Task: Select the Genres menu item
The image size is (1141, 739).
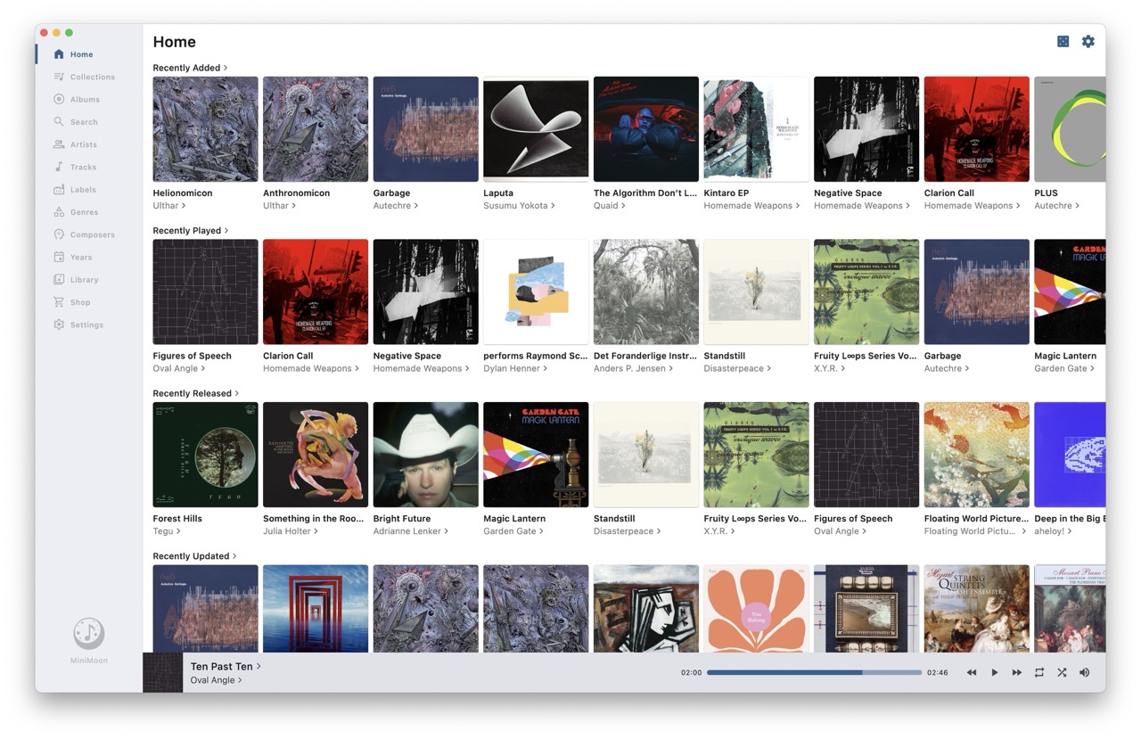Action: click(x=84, y=212)
